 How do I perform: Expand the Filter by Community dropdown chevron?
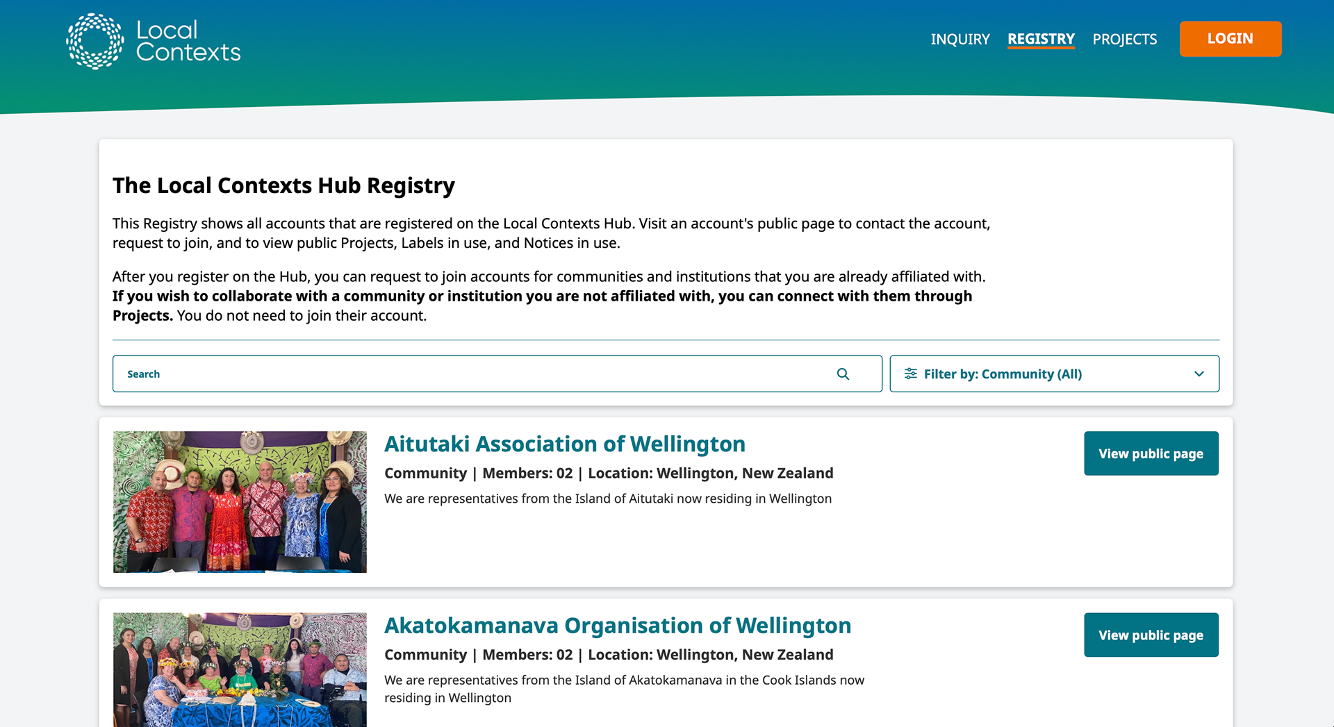tap(1199, 374)
